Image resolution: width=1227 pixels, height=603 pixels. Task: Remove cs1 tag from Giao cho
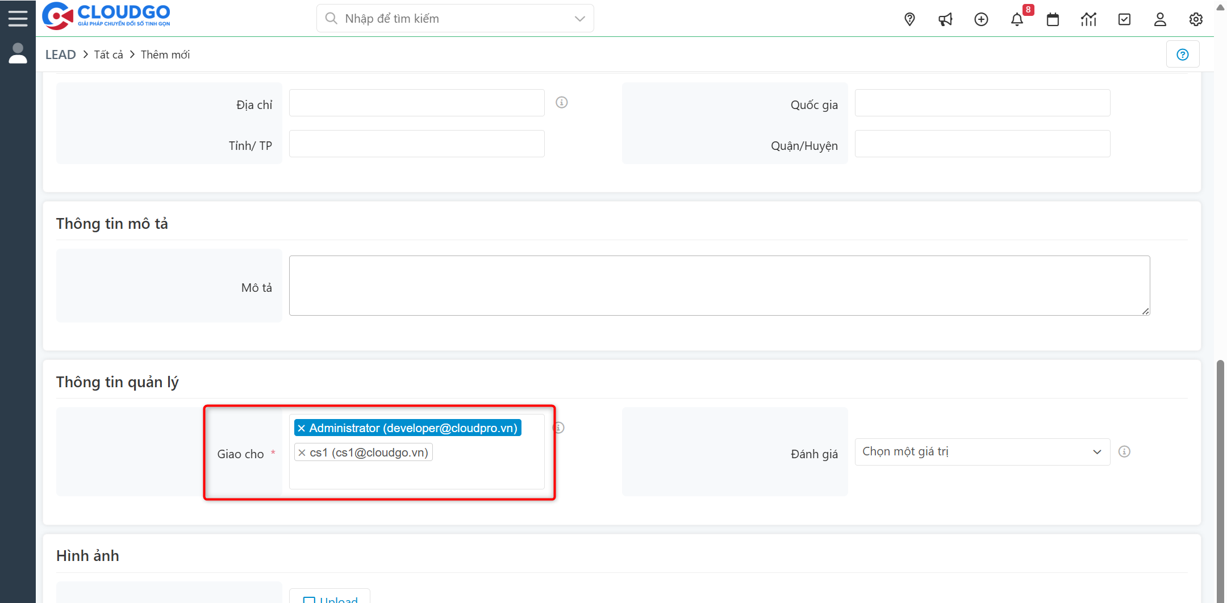point(302,453)
